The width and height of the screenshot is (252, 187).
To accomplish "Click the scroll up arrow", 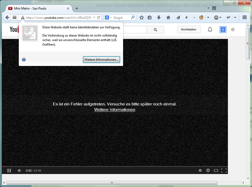I will (248, 25).
